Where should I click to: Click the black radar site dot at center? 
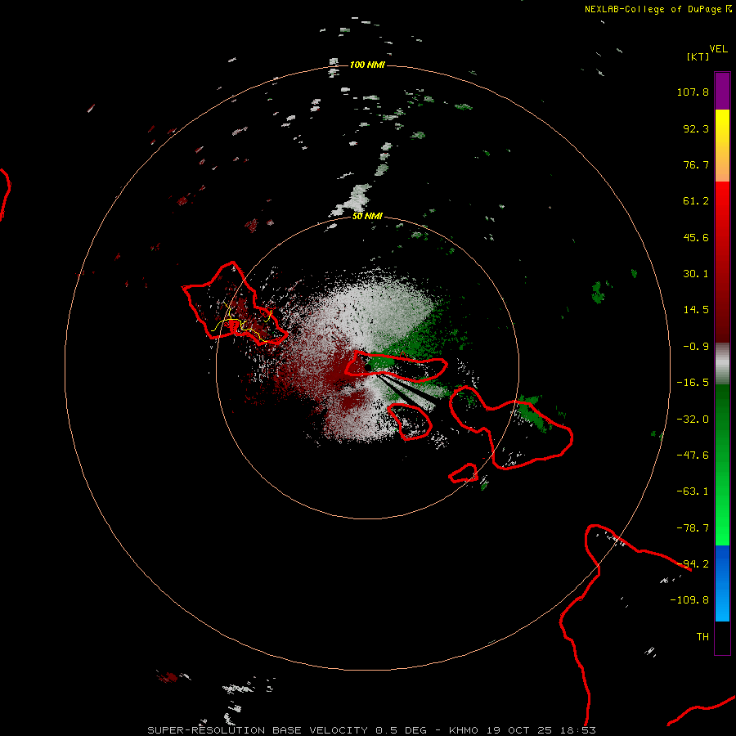(x=368, y=367)
